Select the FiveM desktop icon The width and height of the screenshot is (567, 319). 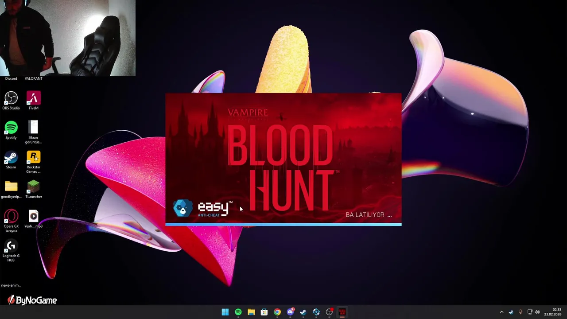(x=34, y=101)
